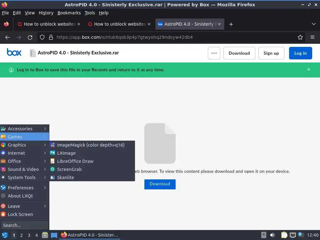
Task: Dismiss the green Log in banner
Action: (x=308, y=70)
